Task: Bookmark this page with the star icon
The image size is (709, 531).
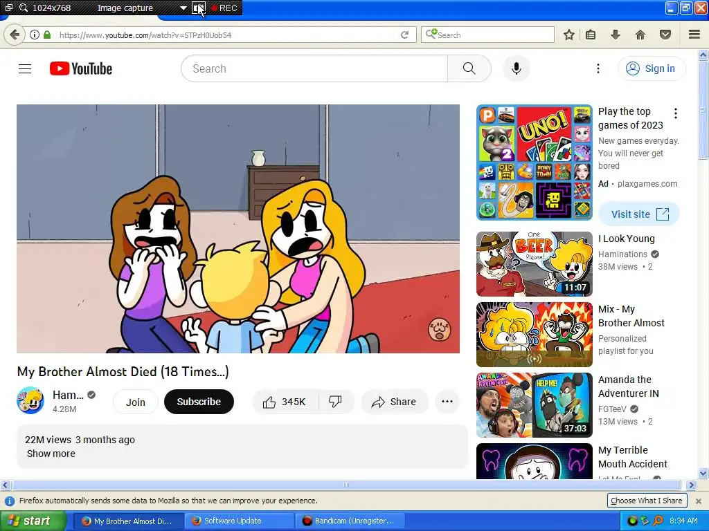Action: pyautogui.click(x=569, y=35)
